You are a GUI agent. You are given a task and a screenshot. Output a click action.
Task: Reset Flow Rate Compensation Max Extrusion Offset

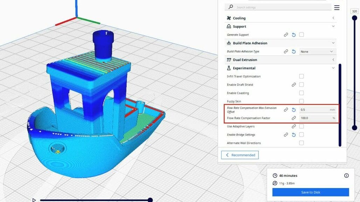tap(294, 110)
